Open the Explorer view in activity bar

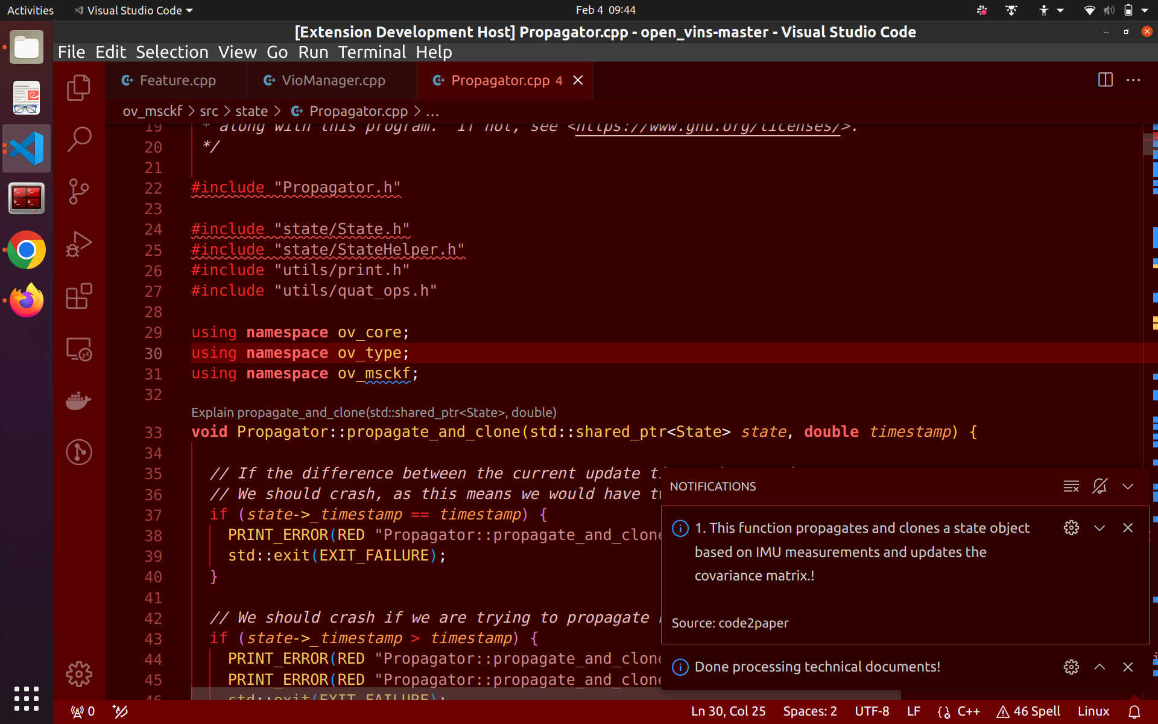click(x=78, y=88)
